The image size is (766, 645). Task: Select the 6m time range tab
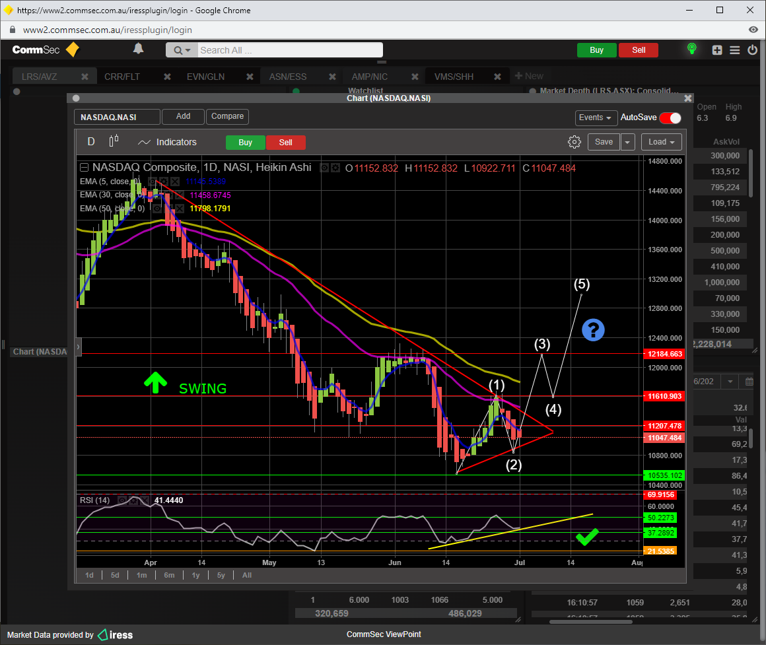click(169, 575)
